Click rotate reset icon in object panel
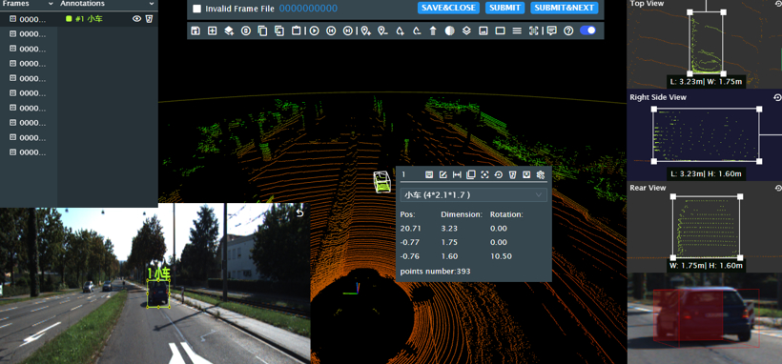782x364 pixels. (x=498, y=174)
